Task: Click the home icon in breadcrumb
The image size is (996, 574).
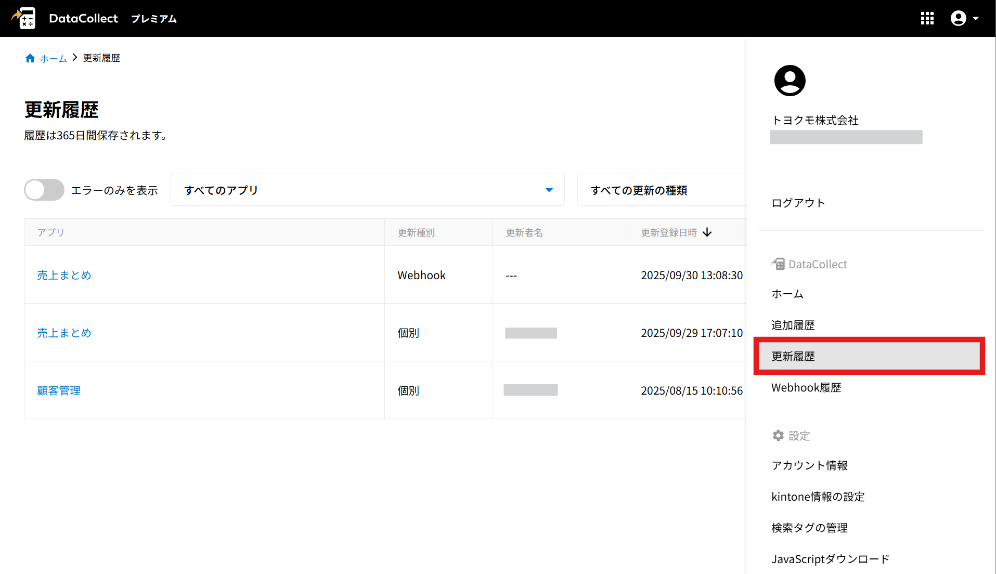Action: pos(30,58)
